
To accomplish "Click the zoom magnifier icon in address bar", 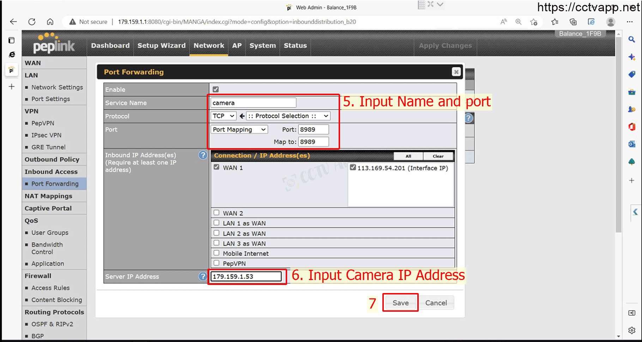I will [518, 22].
